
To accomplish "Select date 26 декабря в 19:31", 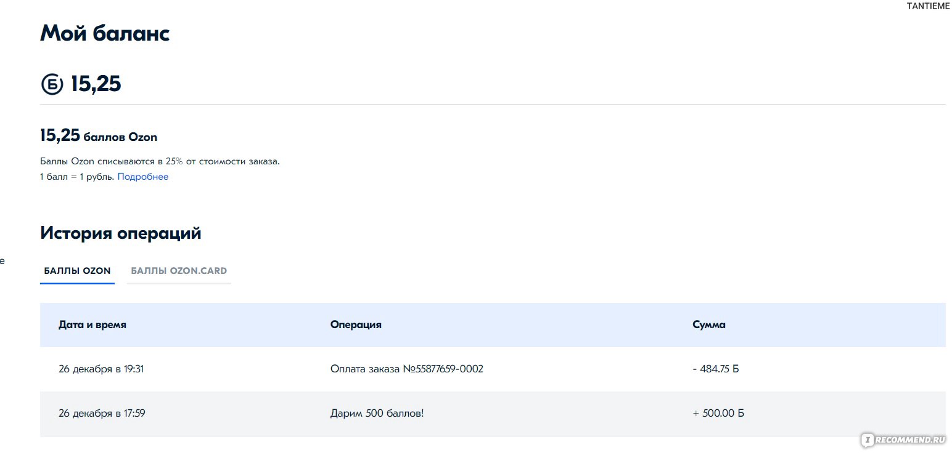I will [101, 369].
